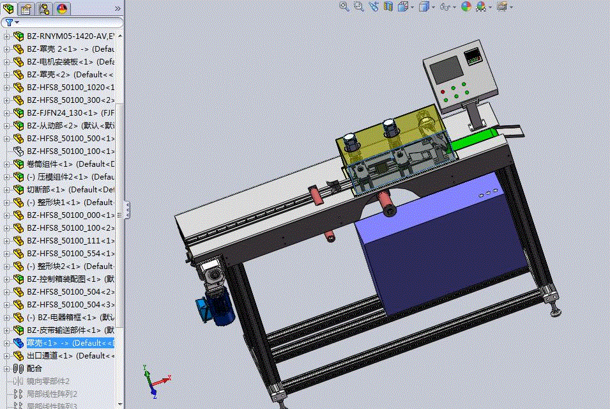Viewport: 610px width, 409px height.
Task: Click the Previous View icon
Action: click(x=374, y=6)
